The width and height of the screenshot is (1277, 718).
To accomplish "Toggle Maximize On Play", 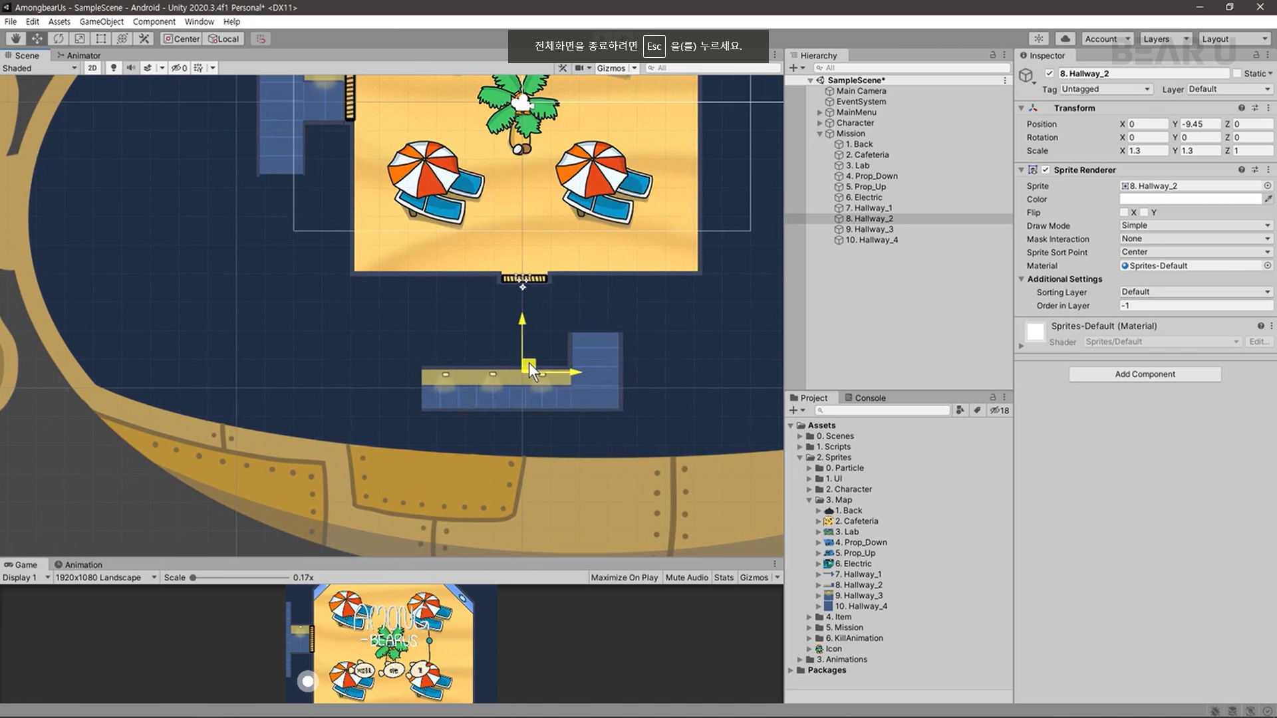I will click(x=624, y=577).
